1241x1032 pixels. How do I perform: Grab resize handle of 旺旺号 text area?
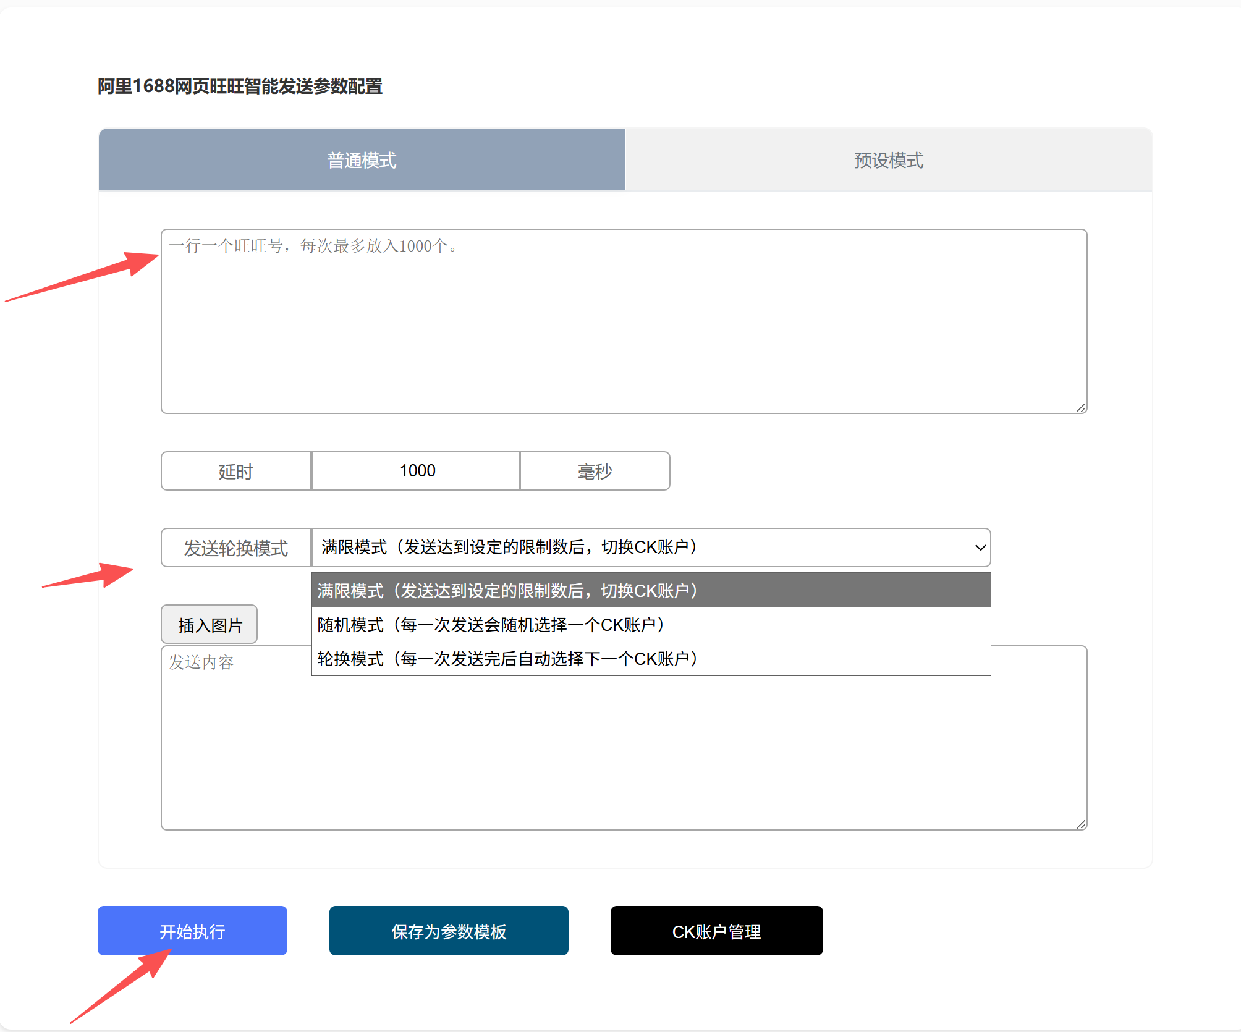1081,408
